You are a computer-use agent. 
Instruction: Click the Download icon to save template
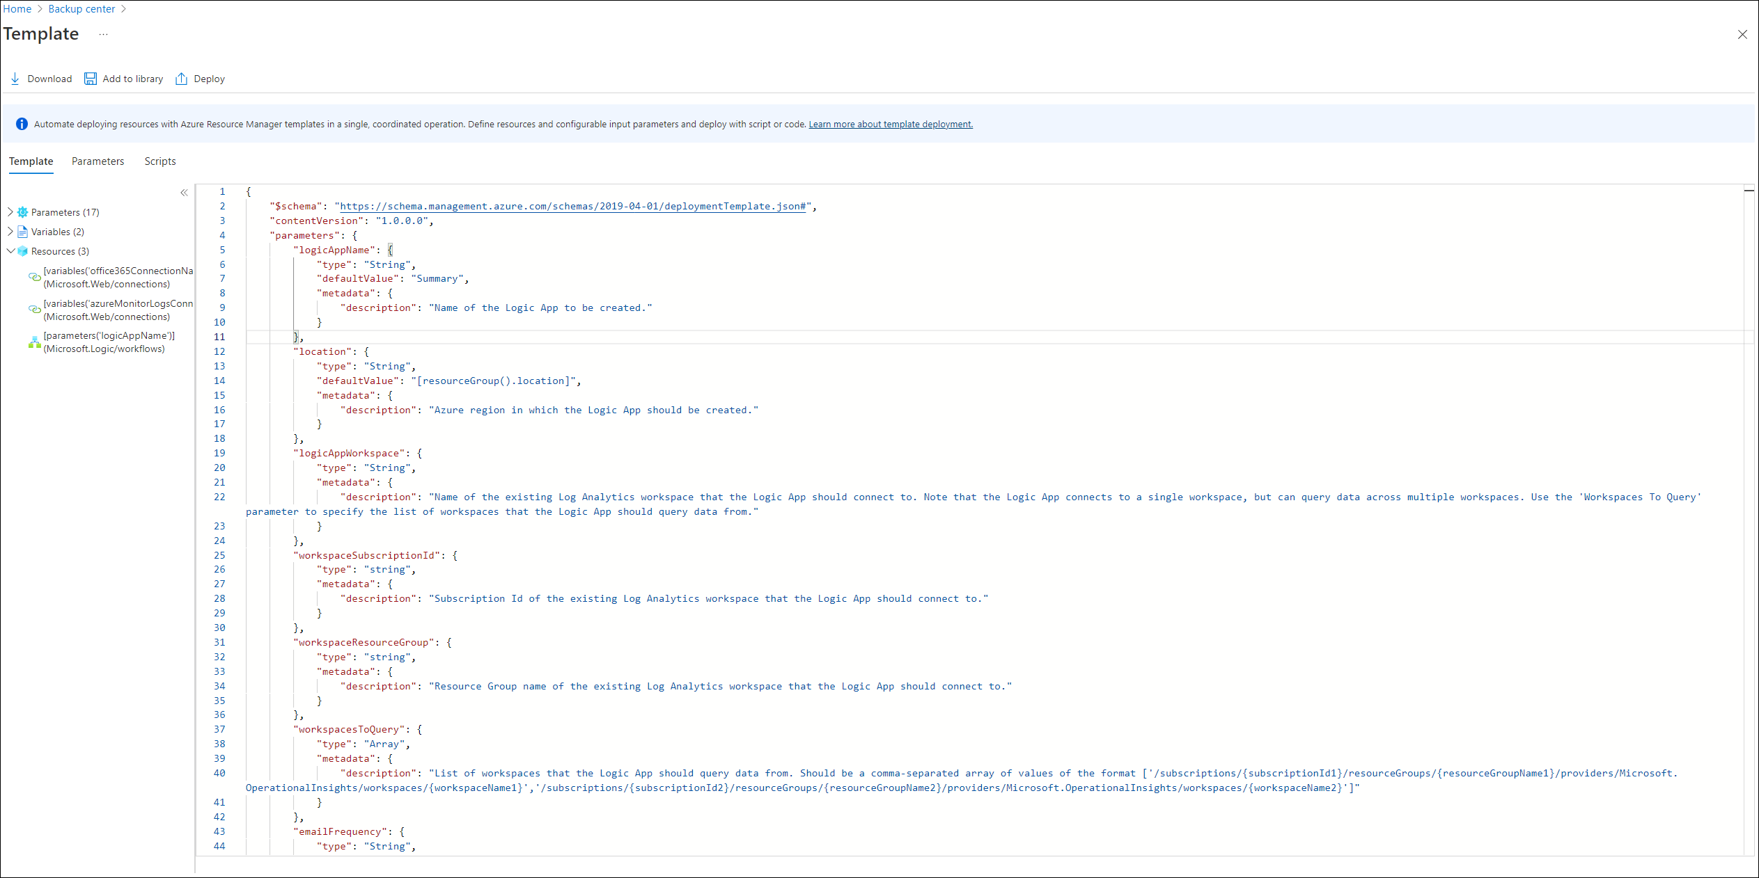[x=15, y=79]
